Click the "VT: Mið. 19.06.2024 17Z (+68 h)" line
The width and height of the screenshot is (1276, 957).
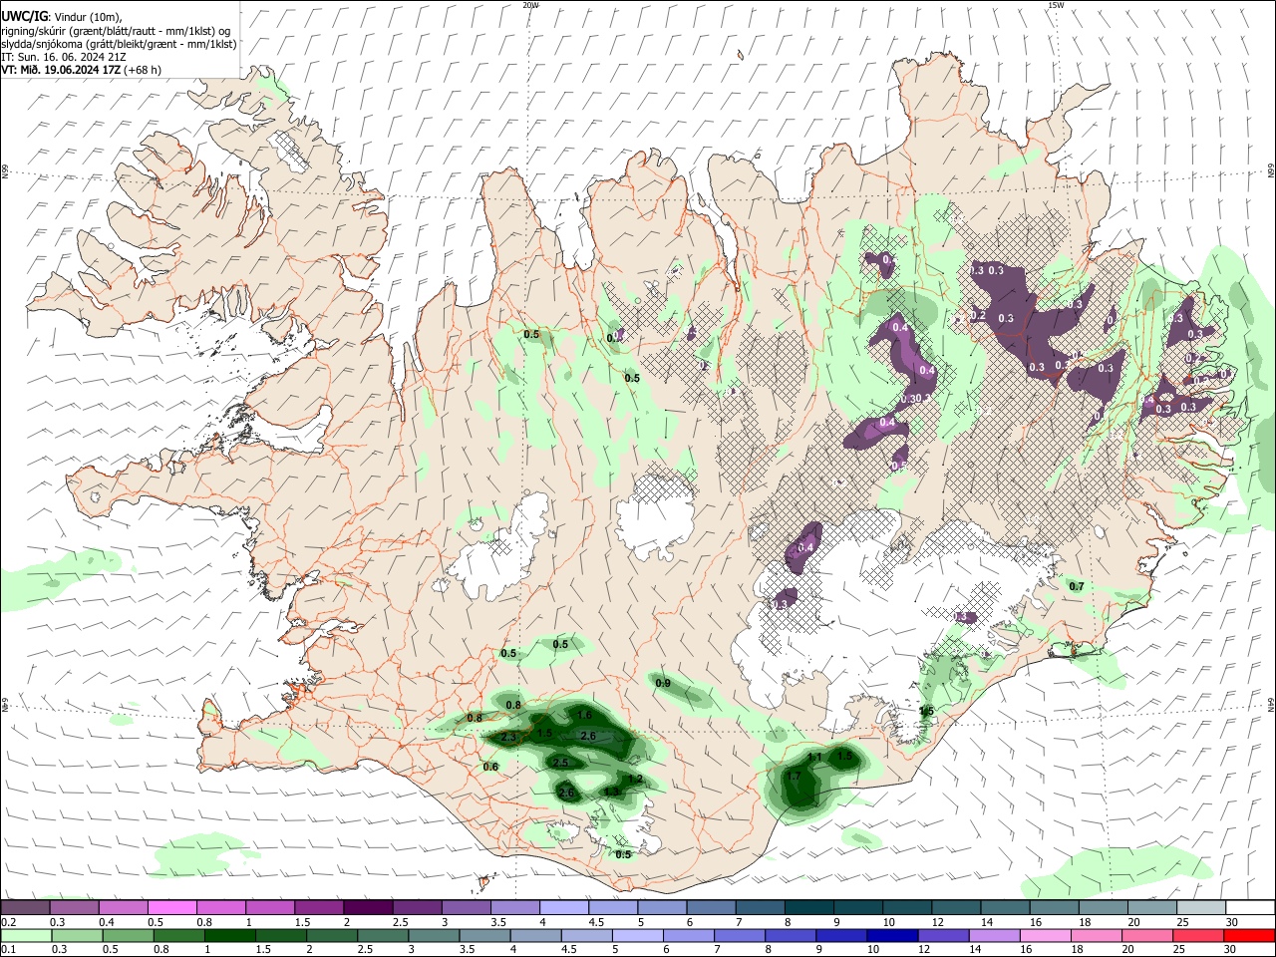[82, 70]
